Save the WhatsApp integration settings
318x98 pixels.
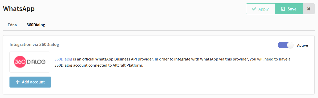click(x=289, y=9)
